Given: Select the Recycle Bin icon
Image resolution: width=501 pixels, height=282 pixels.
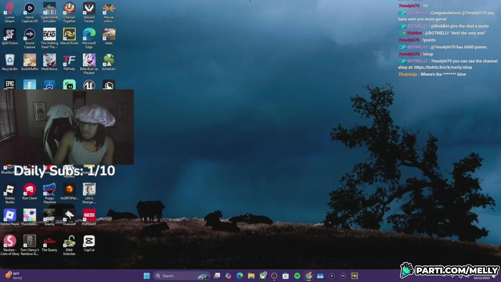Looking at the screenshot, I should (x=10, y=62).
